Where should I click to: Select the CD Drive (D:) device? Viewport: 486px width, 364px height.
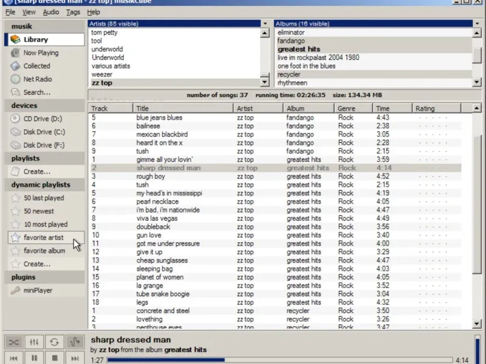click(x=43, y=119)
